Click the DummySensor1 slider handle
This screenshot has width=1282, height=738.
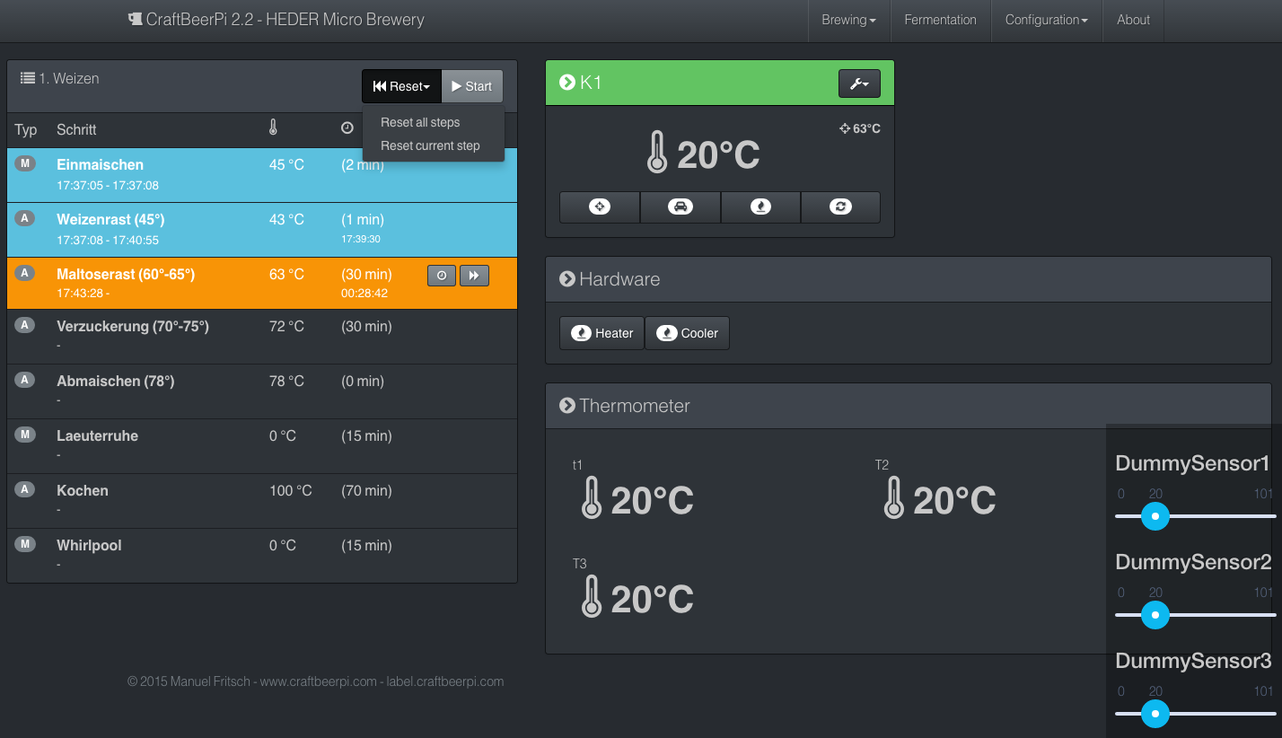tap(1155, 516)
